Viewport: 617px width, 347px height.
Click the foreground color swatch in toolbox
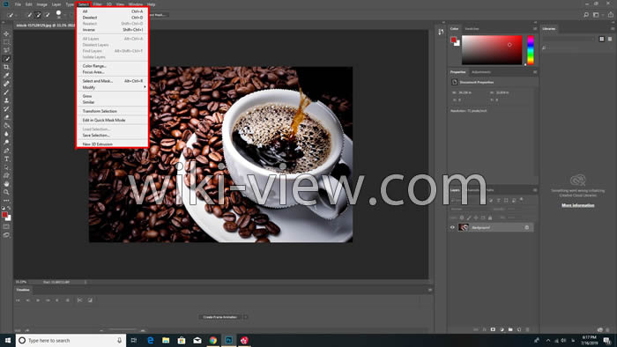coord(4,215)
